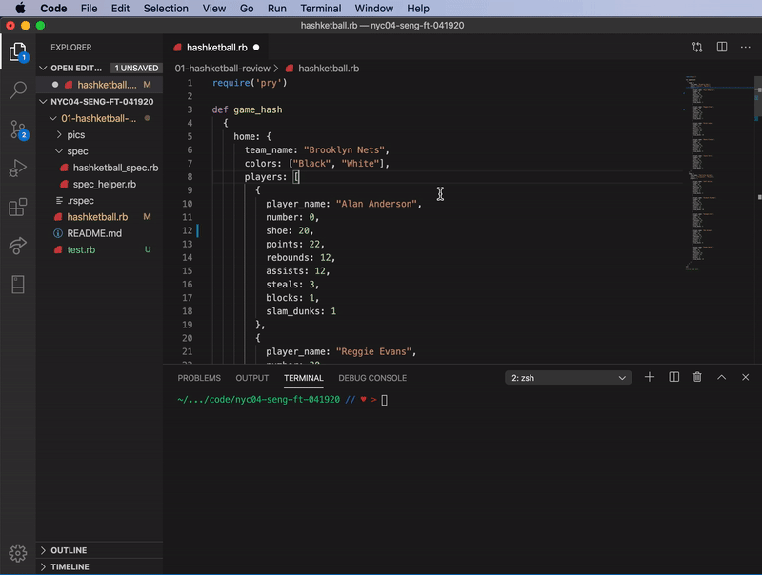Select the hashketball.rb editor tab
Screen dimensions: 762x575
point(216,47)
